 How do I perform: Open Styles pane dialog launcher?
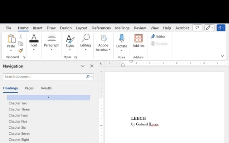click(x=75, y=57)
